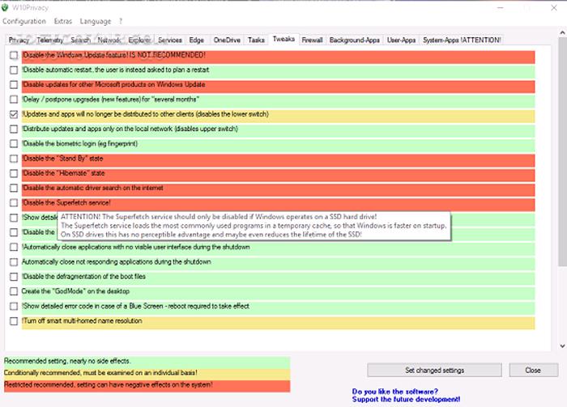Tick the checkbox beside 'Show detail' row
The height and width of the screenshot is (407, 567).
[x=14, y=218]
